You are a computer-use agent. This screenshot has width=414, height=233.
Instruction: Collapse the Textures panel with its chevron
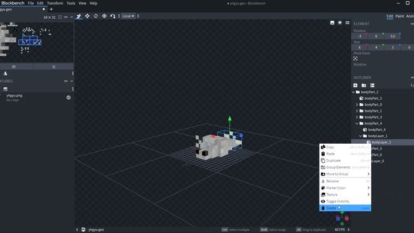tap(71, 81)
